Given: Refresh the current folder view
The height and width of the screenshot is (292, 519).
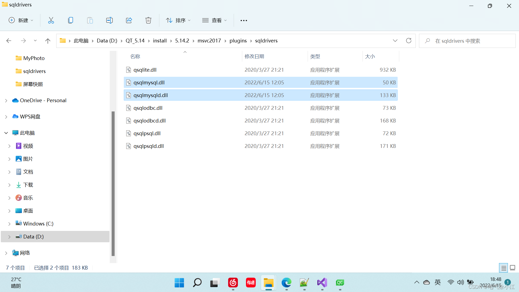Looking at the screenshot, I should tap(409, 41).
